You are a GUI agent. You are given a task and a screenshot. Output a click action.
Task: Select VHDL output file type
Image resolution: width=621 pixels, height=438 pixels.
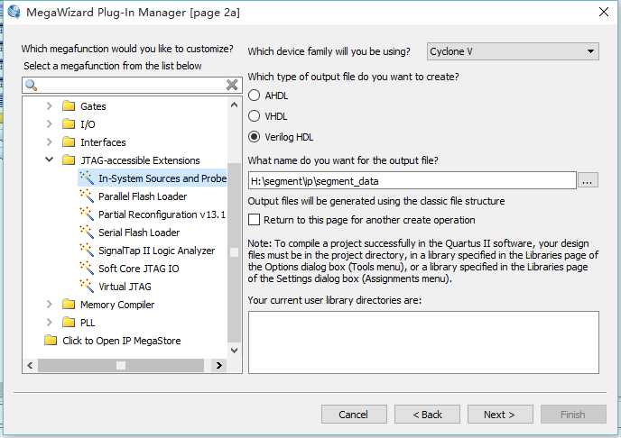click(x=254, y=116)
